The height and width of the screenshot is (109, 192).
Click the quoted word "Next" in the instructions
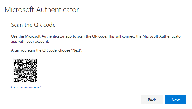click(77, 50)
